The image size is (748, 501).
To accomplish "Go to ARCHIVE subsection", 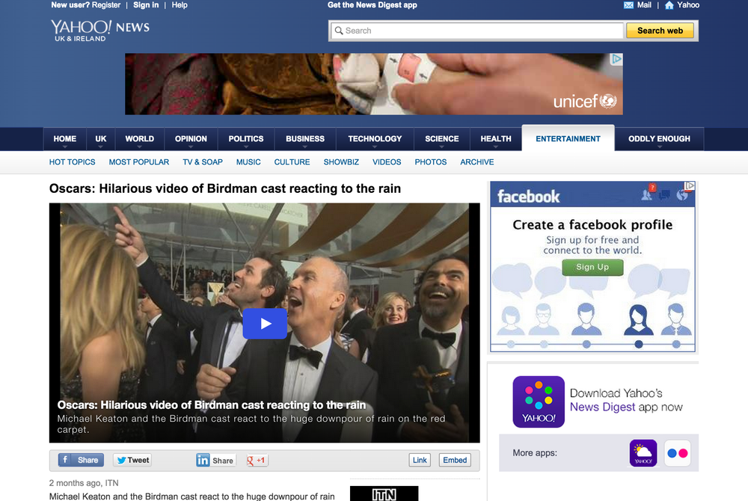I will pos(477,162).
